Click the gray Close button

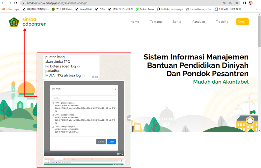(101, 142)
